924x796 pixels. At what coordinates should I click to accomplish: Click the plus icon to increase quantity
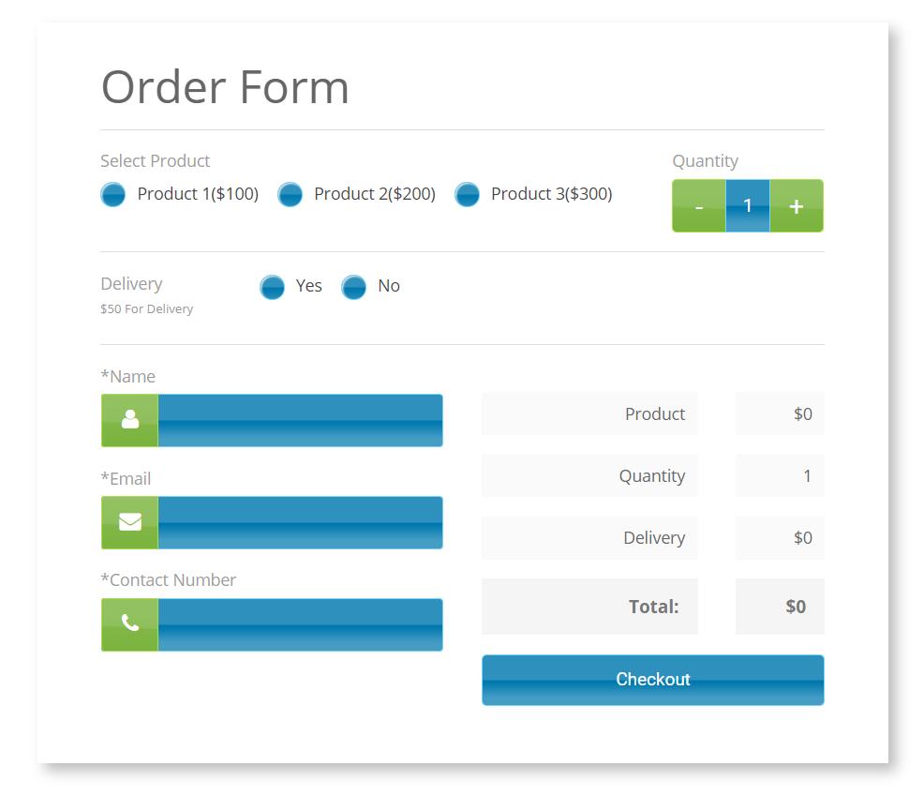pyautogui.click(x=796, y=205)
